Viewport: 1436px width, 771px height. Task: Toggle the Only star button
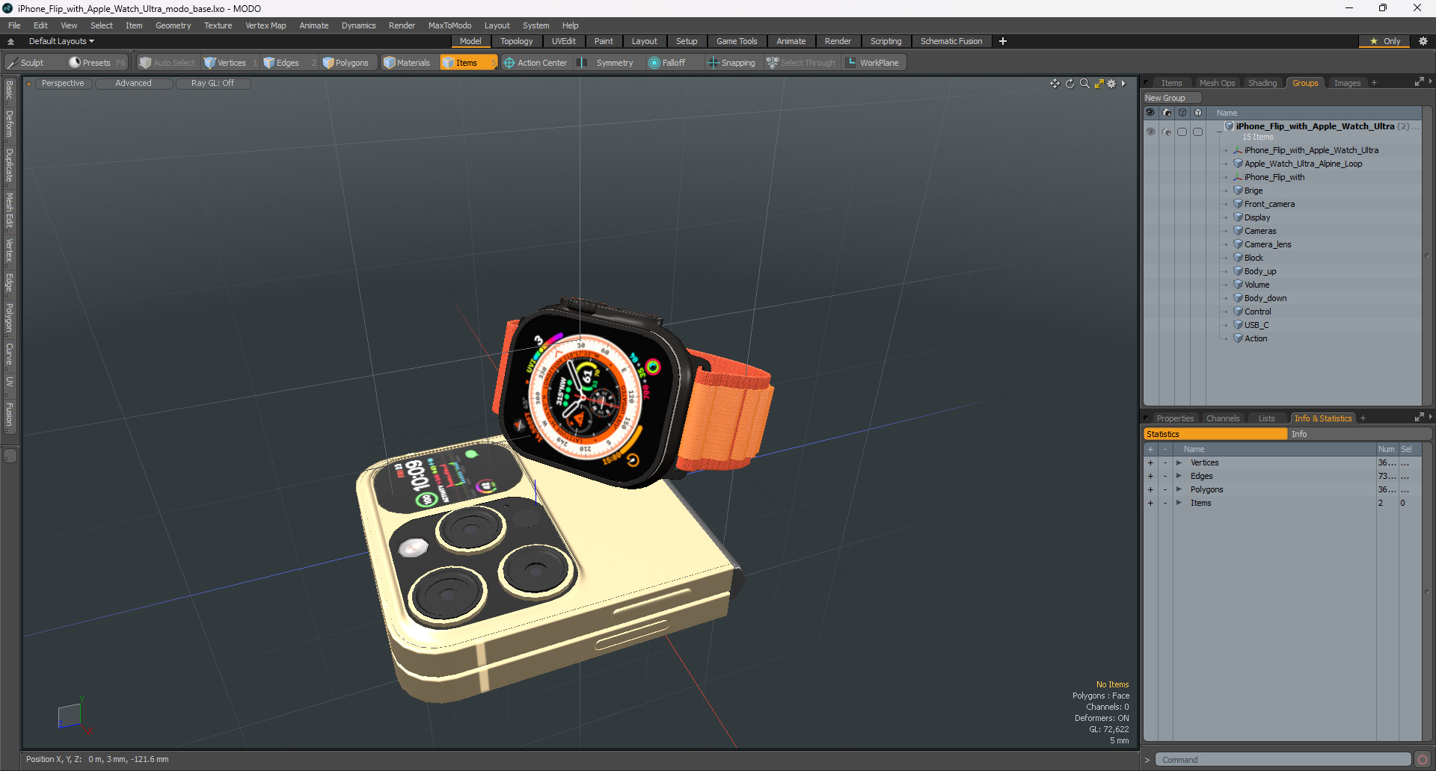pos(1384,41)
